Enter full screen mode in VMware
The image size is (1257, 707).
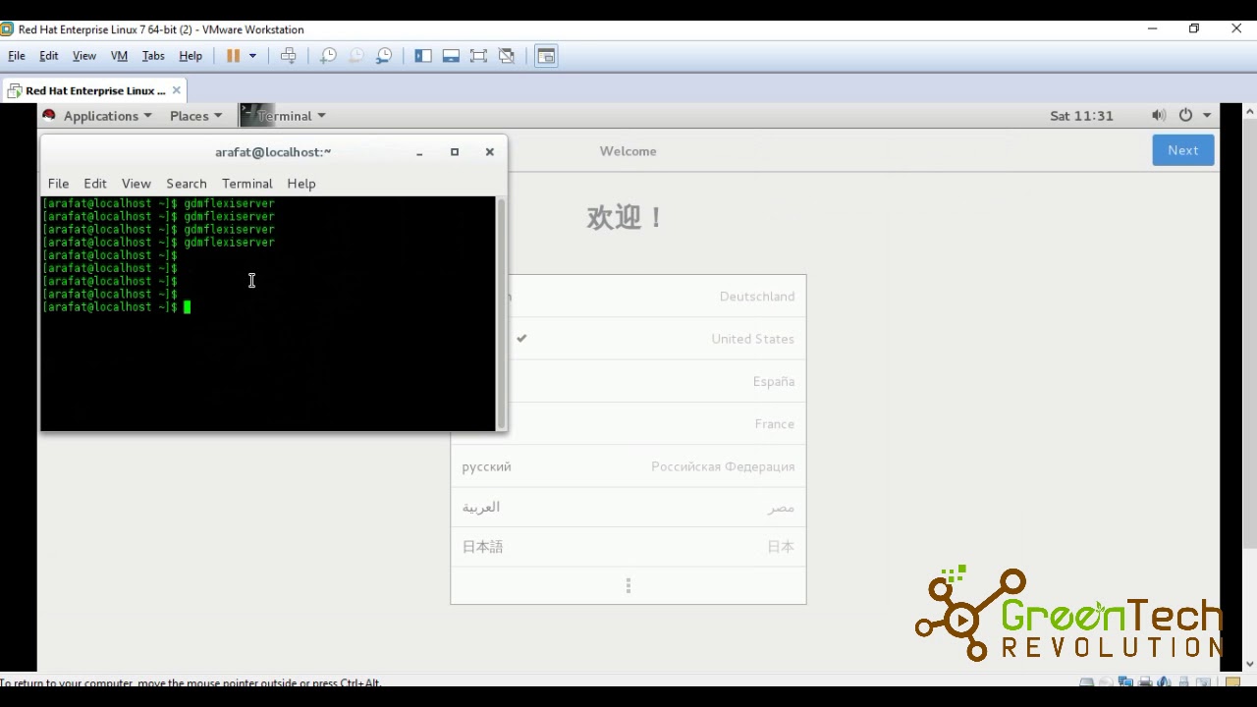click(x=478, y=56)
